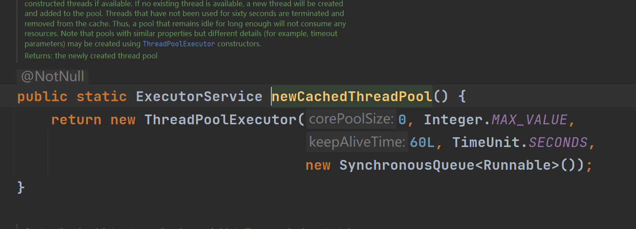Click the Runnable type argument
Image resolution: width=636 pixels, height=229 pixels.
(x=516, y=166)
